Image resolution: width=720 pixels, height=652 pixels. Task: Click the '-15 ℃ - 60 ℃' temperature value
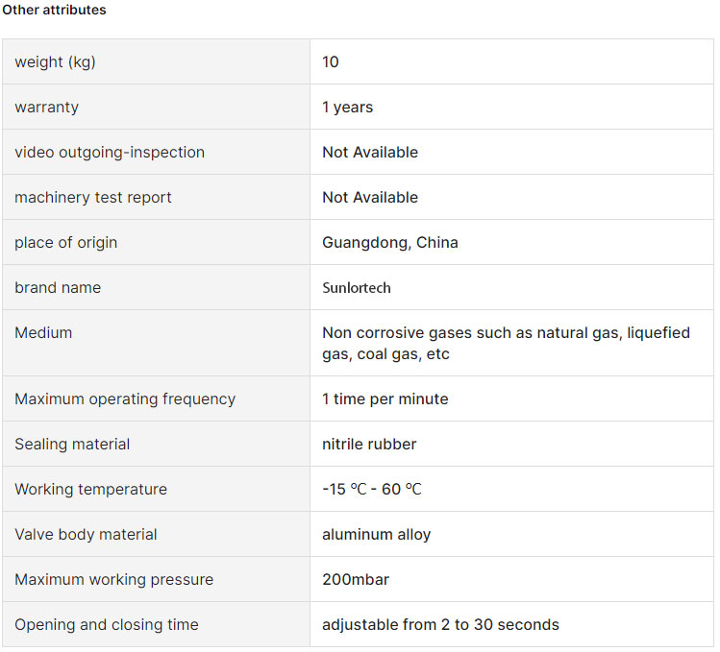(372, 489)
